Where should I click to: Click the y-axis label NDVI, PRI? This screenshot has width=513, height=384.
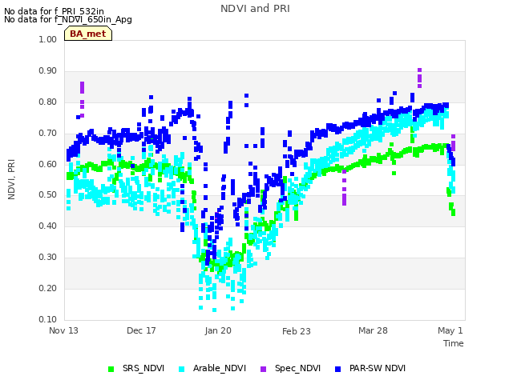11,179
